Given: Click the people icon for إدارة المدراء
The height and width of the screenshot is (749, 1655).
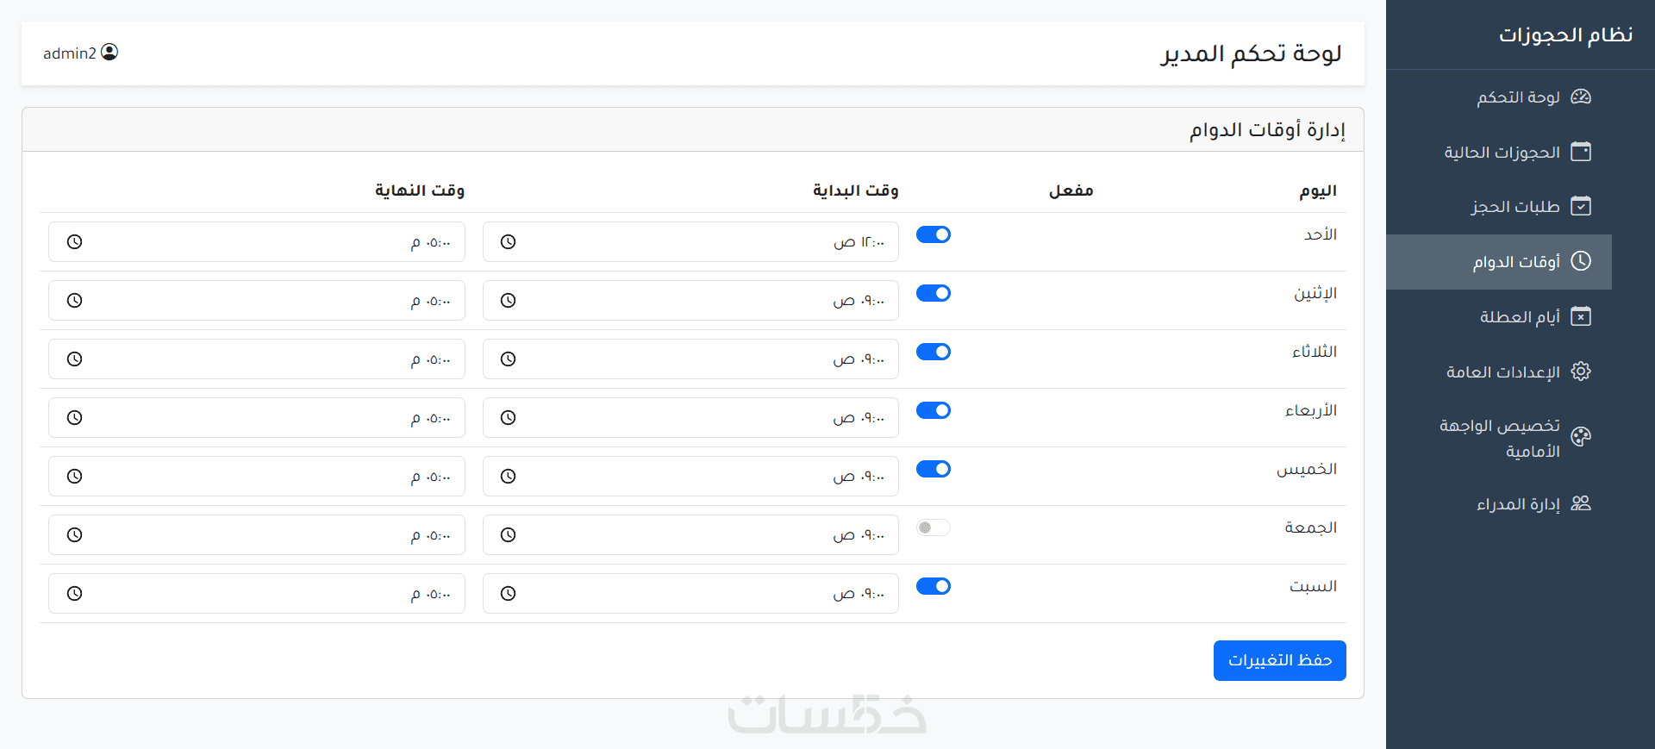Looking at the screenshot, I should point(1580,503).
